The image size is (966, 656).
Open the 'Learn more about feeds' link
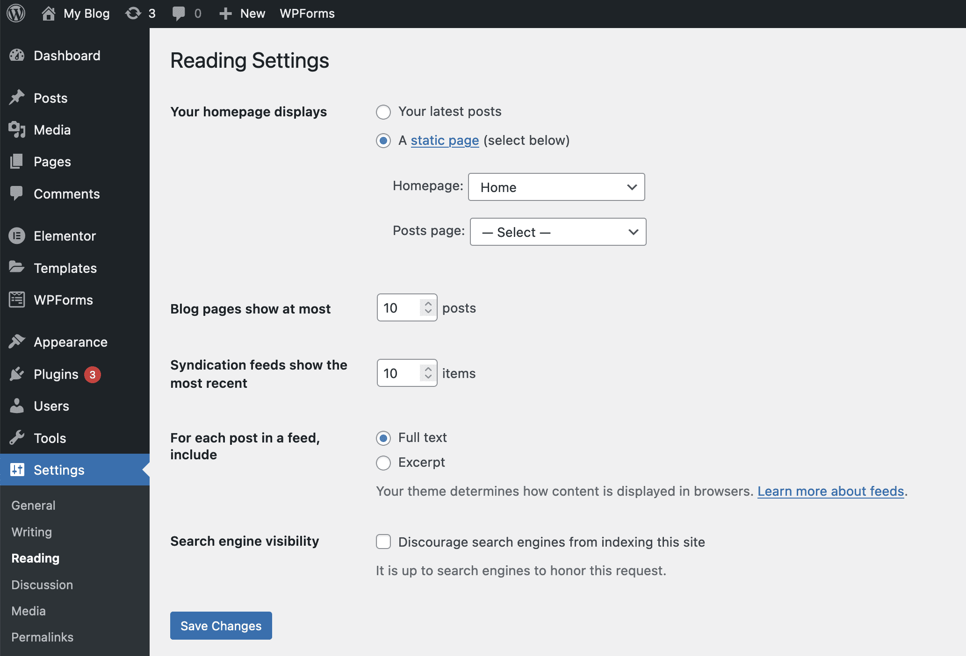[830, 492]
